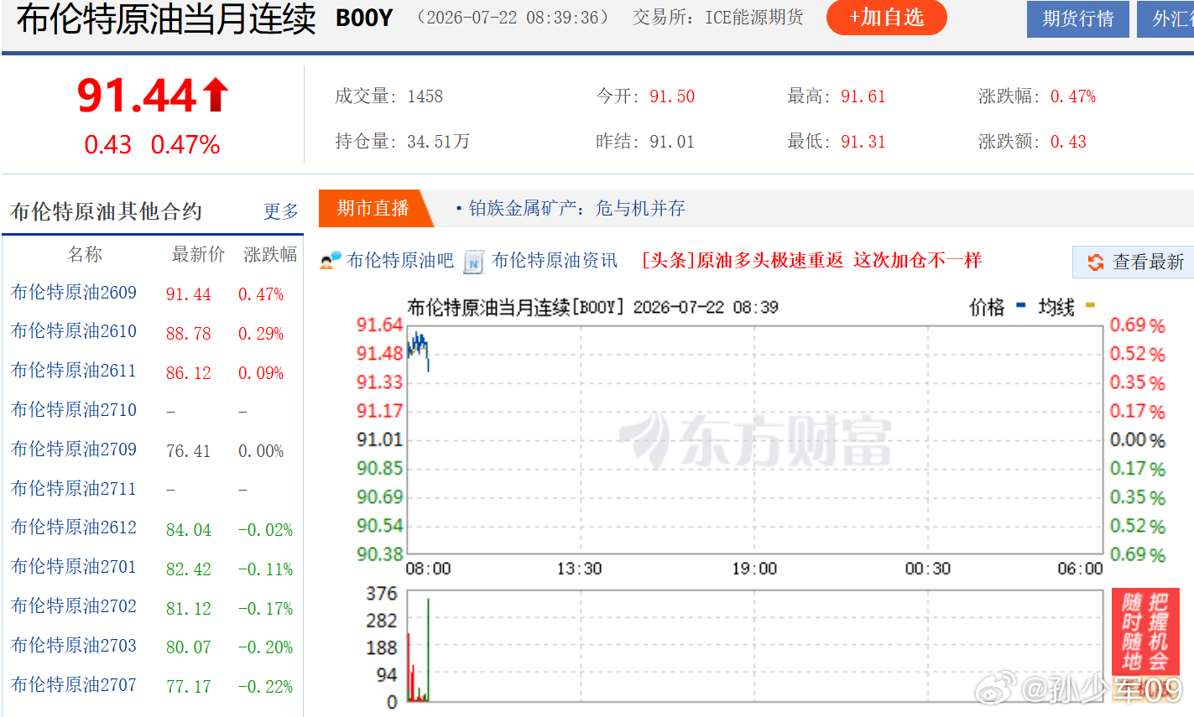Image resolution: width=1194 pixels, height=717 pixels.
Task: Open the 外汇 tab
Action: 1166,18
